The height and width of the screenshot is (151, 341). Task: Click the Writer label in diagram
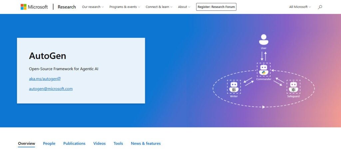point(234,96)
